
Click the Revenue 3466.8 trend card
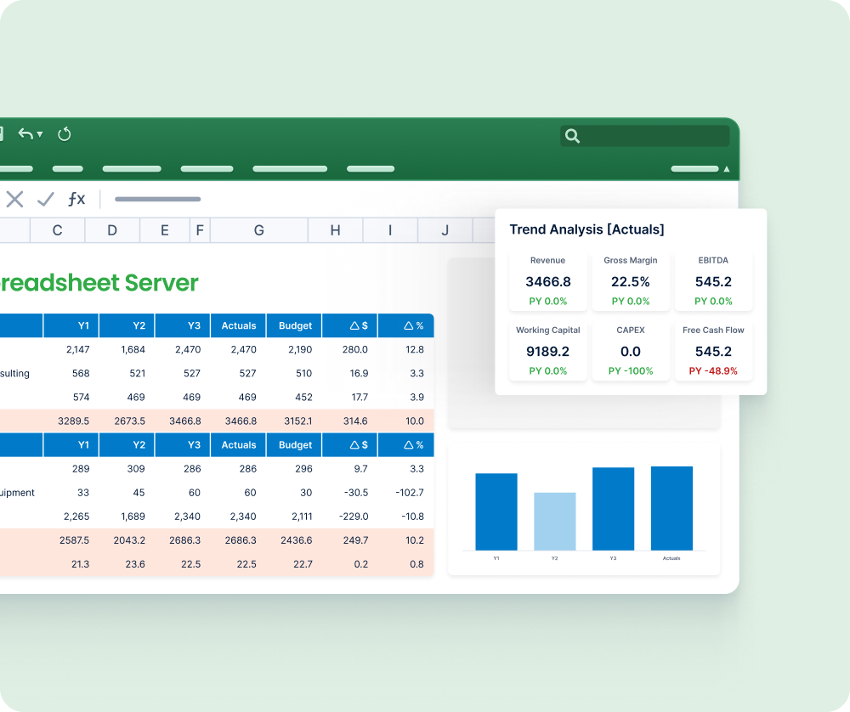click(548, 280)
